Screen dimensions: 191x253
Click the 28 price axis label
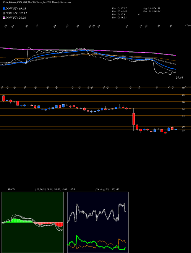click(x=183, y=95)
